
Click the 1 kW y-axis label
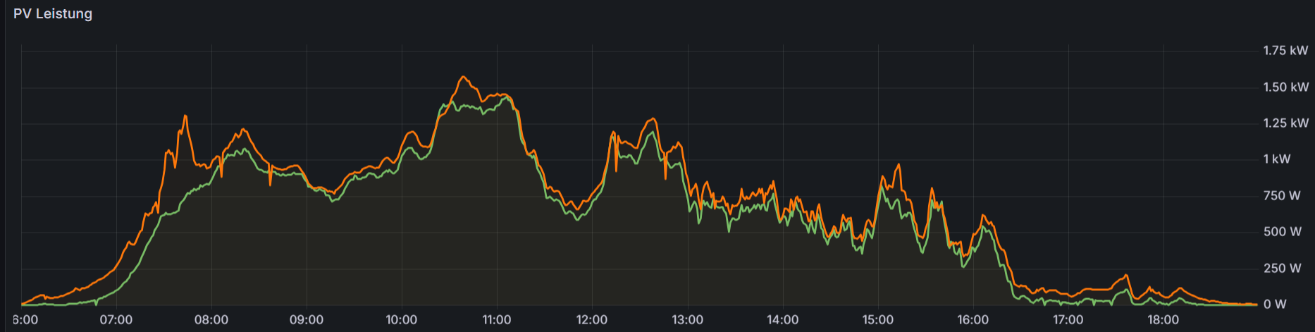(1277, 159)
